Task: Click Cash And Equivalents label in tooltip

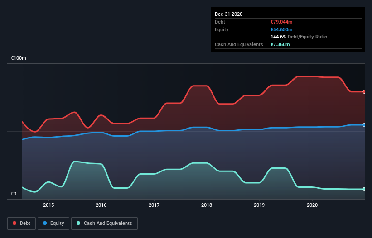Action: pos(239,44)
